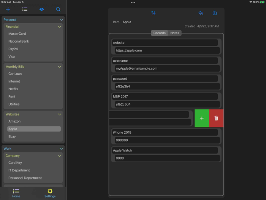Viewport: 266px width, 200px height.
Task: Edit the Apple Watch label field
Action: point(165,150)
